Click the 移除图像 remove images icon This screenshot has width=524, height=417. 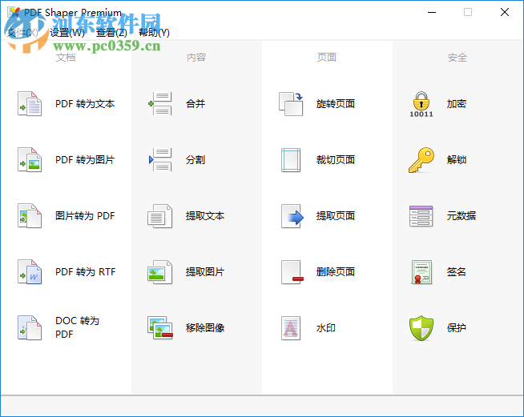coord(160,328)
